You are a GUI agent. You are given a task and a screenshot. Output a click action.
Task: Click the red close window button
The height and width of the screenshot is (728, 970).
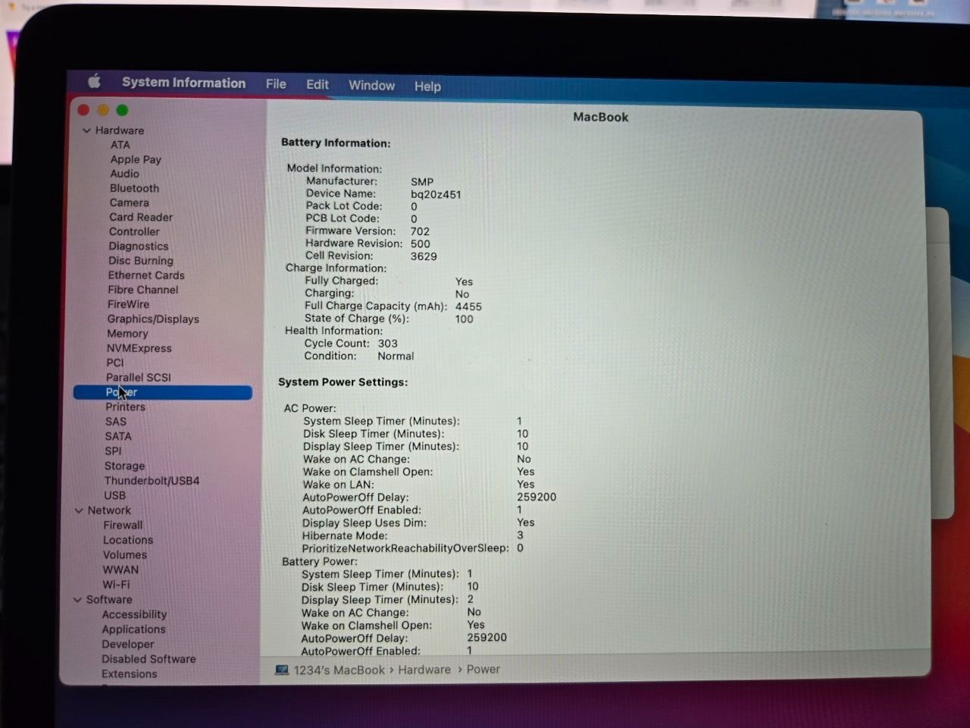pyautogui.click(x=83, y=110)
